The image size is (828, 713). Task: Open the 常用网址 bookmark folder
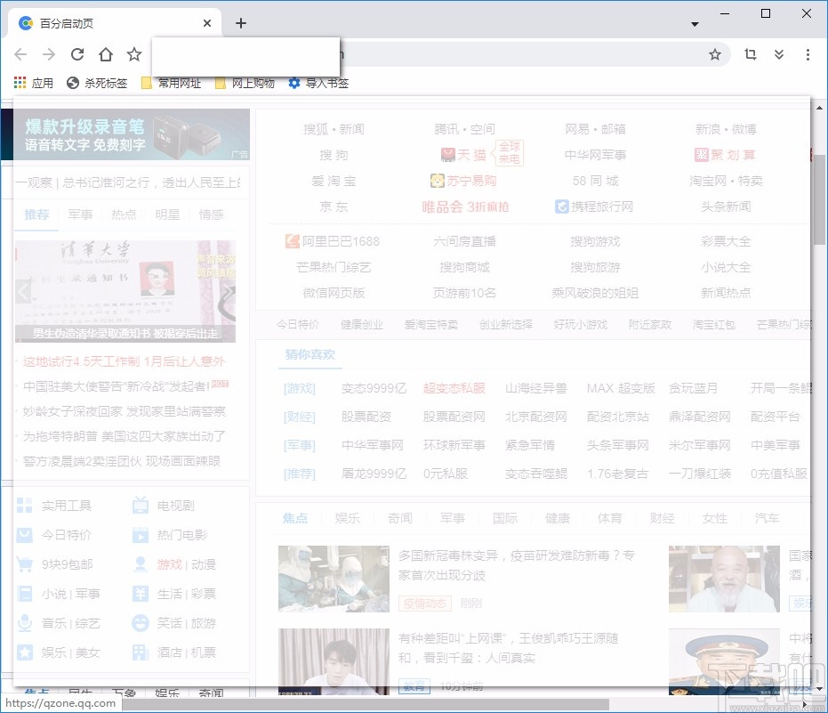coord(171,83)
